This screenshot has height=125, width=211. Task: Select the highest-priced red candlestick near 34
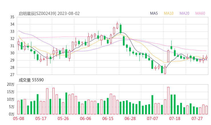tap(117, 26)
